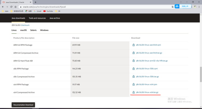This screenshot has height=109, width=202.
Task: Select the 'ARM 32 Hard Float ABI' description
Action: [23, 61]
